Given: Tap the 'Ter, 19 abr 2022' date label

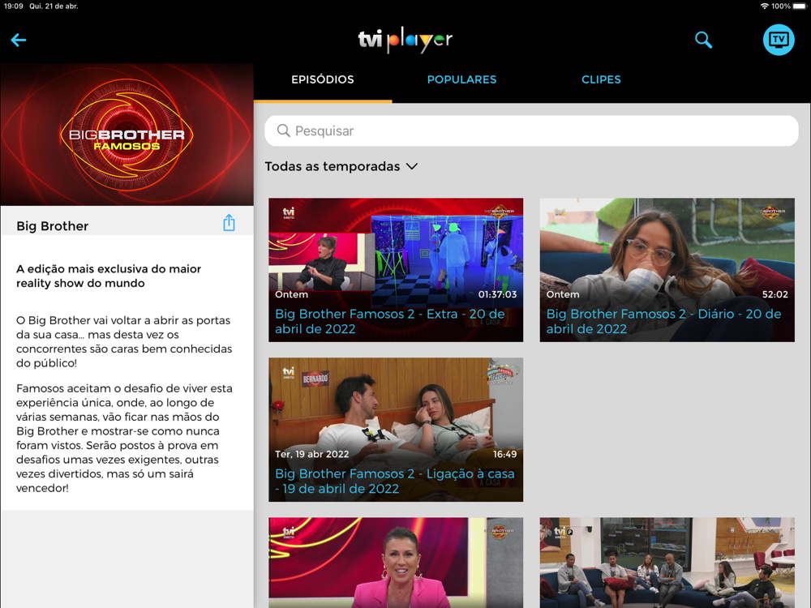Looking at the screenshot, I should [x=312, y=454].
